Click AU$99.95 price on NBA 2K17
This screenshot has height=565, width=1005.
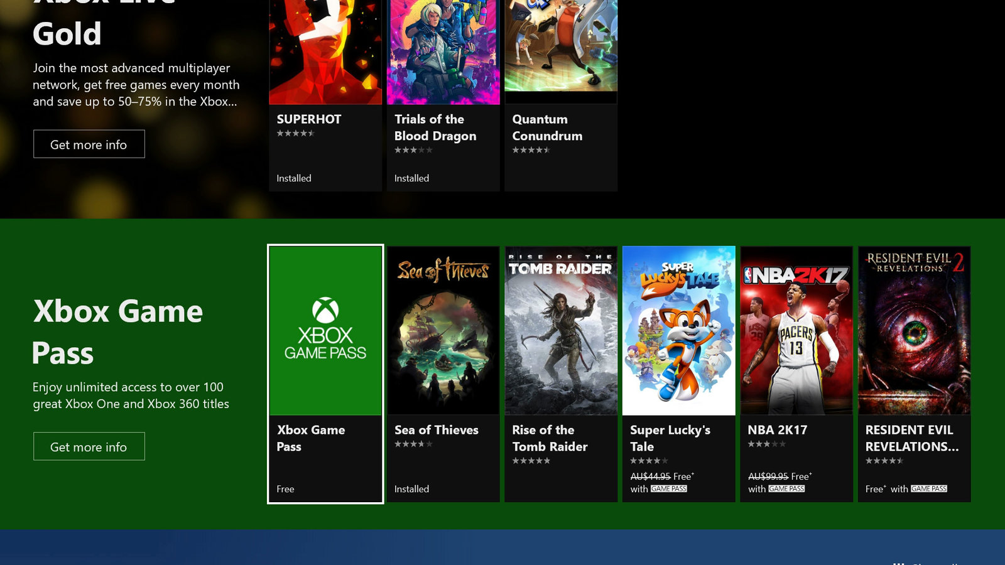[x=768, y=476]
